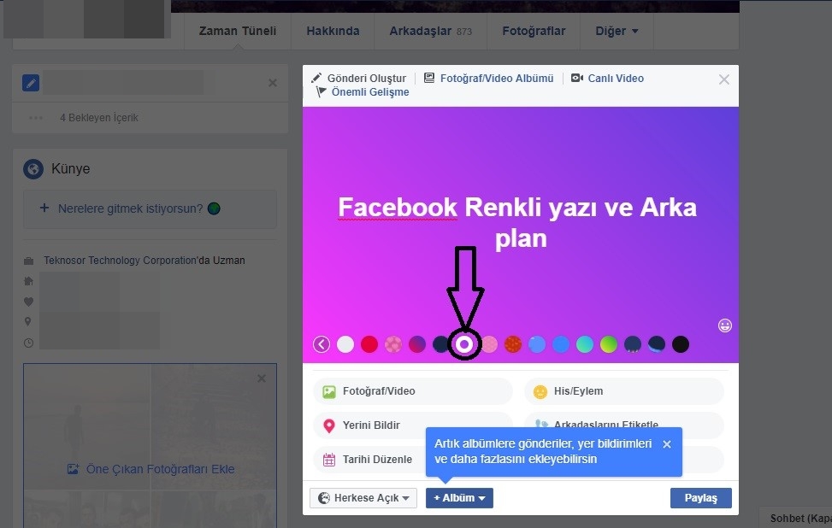Open emoji picker in post background area
The height and width of the screenshot is (528, 832).
pos(725,325)
